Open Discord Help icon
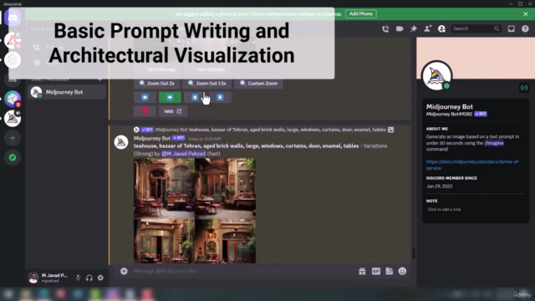Viewport: 535px width, 301px height. pyautogui.click(x=525, y=28)
